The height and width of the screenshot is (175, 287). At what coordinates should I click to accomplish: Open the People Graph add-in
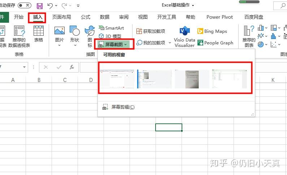tap(215, 43)
